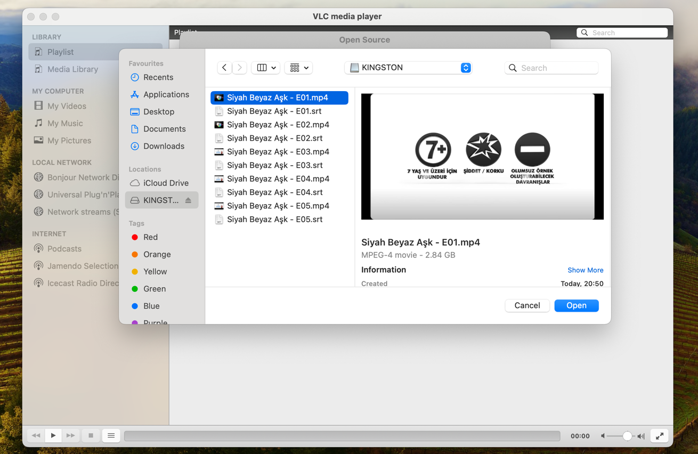Select Playlist in VLC library

pos(95,52)
